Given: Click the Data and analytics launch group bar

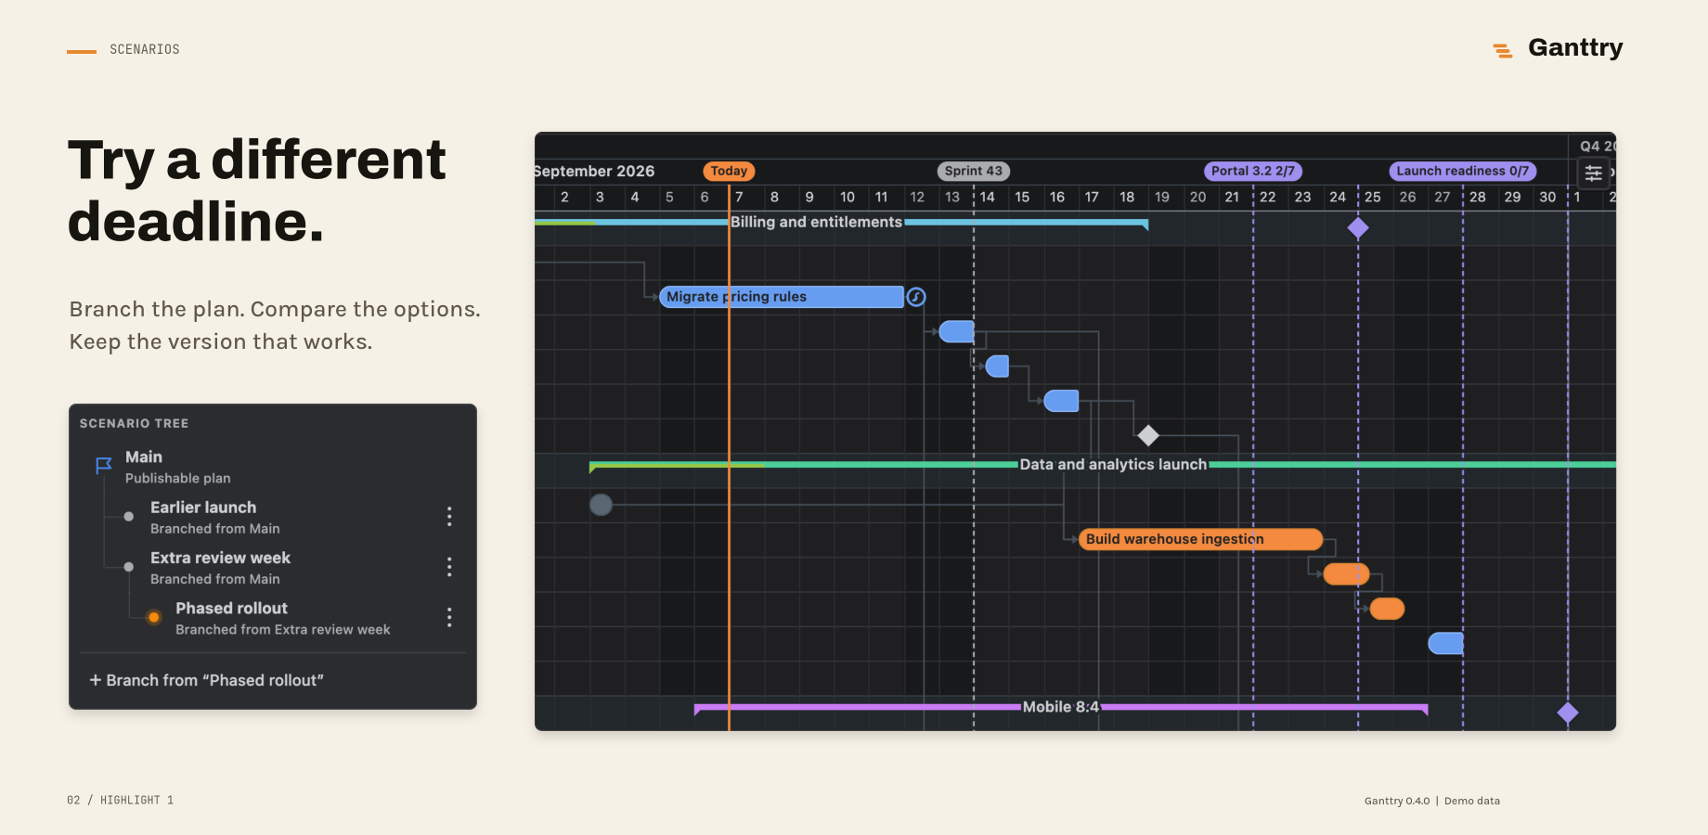Looking at the screenshot, I should (1103, 465).
